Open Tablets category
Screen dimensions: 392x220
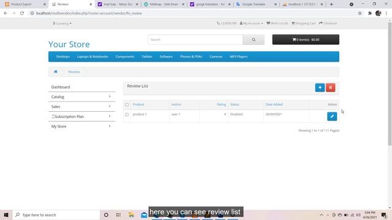point(147,57)
